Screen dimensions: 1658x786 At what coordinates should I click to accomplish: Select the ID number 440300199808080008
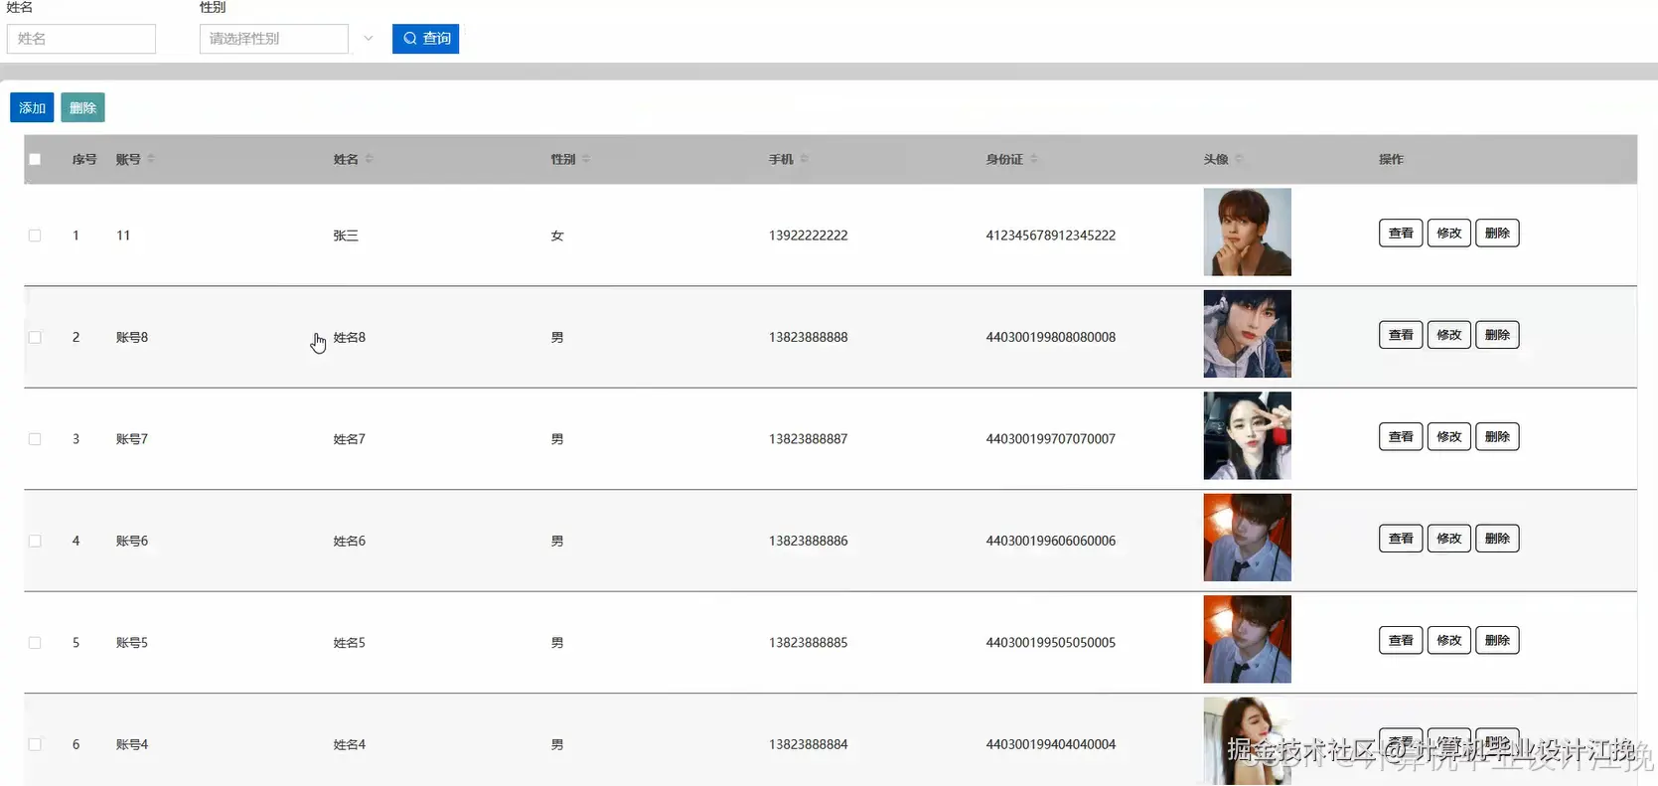tap(1051, 337)
